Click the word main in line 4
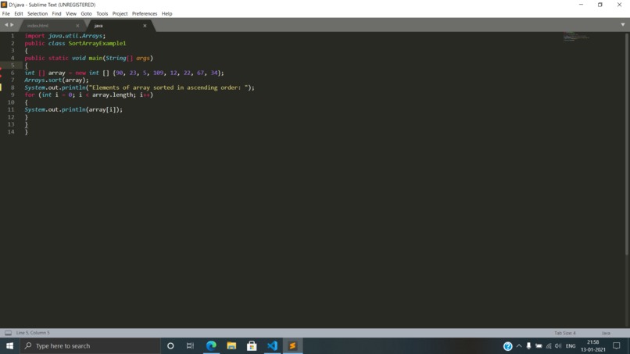 pyautogui.click(x=95, y=59)
